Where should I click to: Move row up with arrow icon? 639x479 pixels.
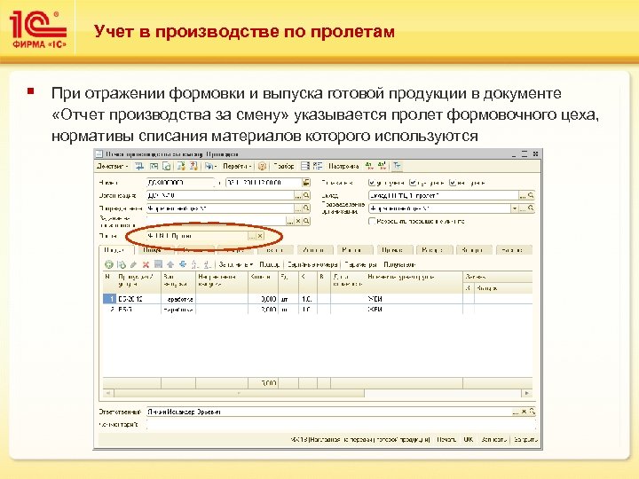170,264
